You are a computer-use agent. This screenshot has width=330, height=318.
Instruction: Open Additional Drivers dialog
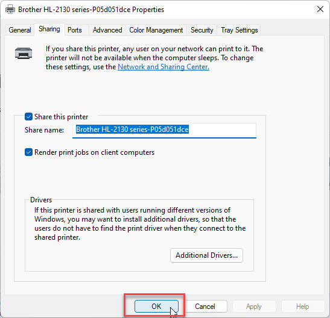click(x=206, y=255)
